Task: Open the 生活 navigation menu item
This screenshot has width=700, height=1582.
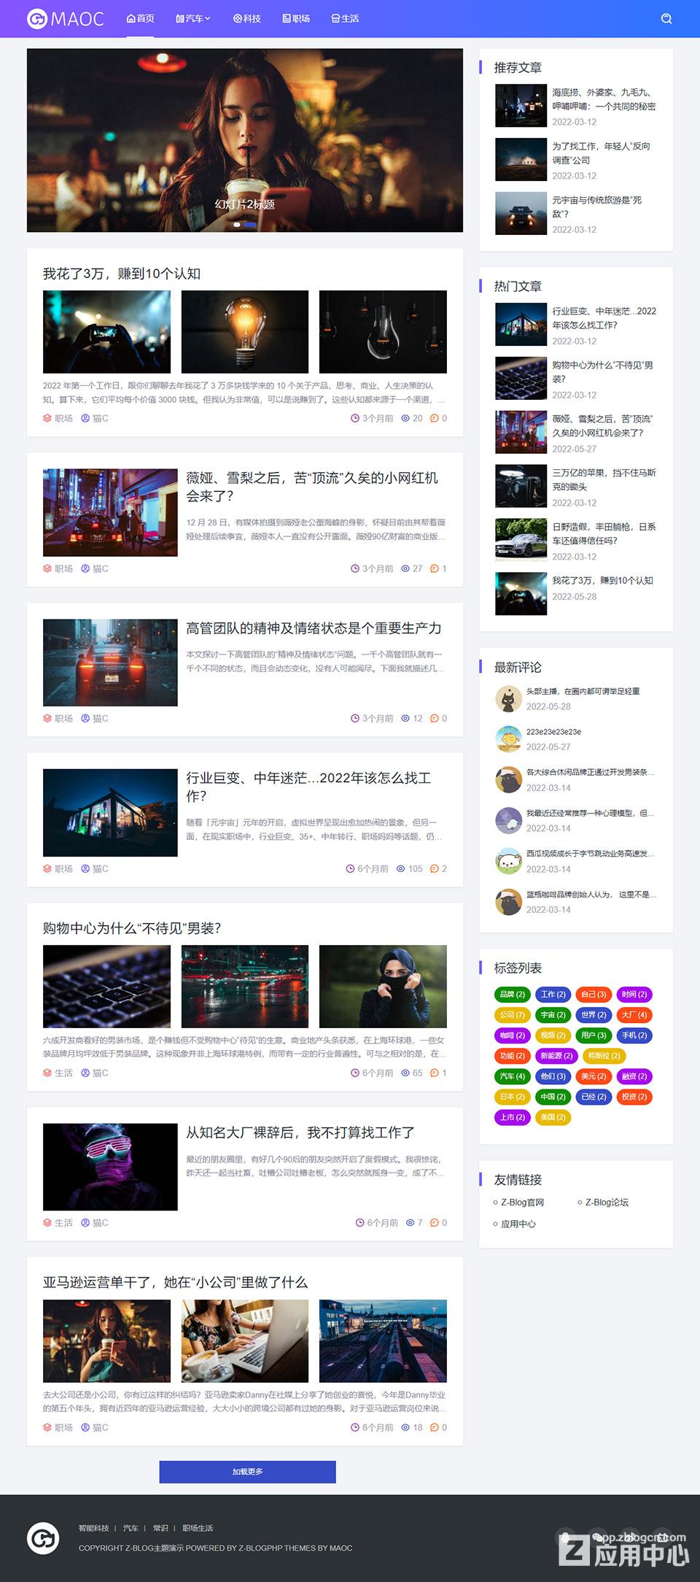Action: 345,19
